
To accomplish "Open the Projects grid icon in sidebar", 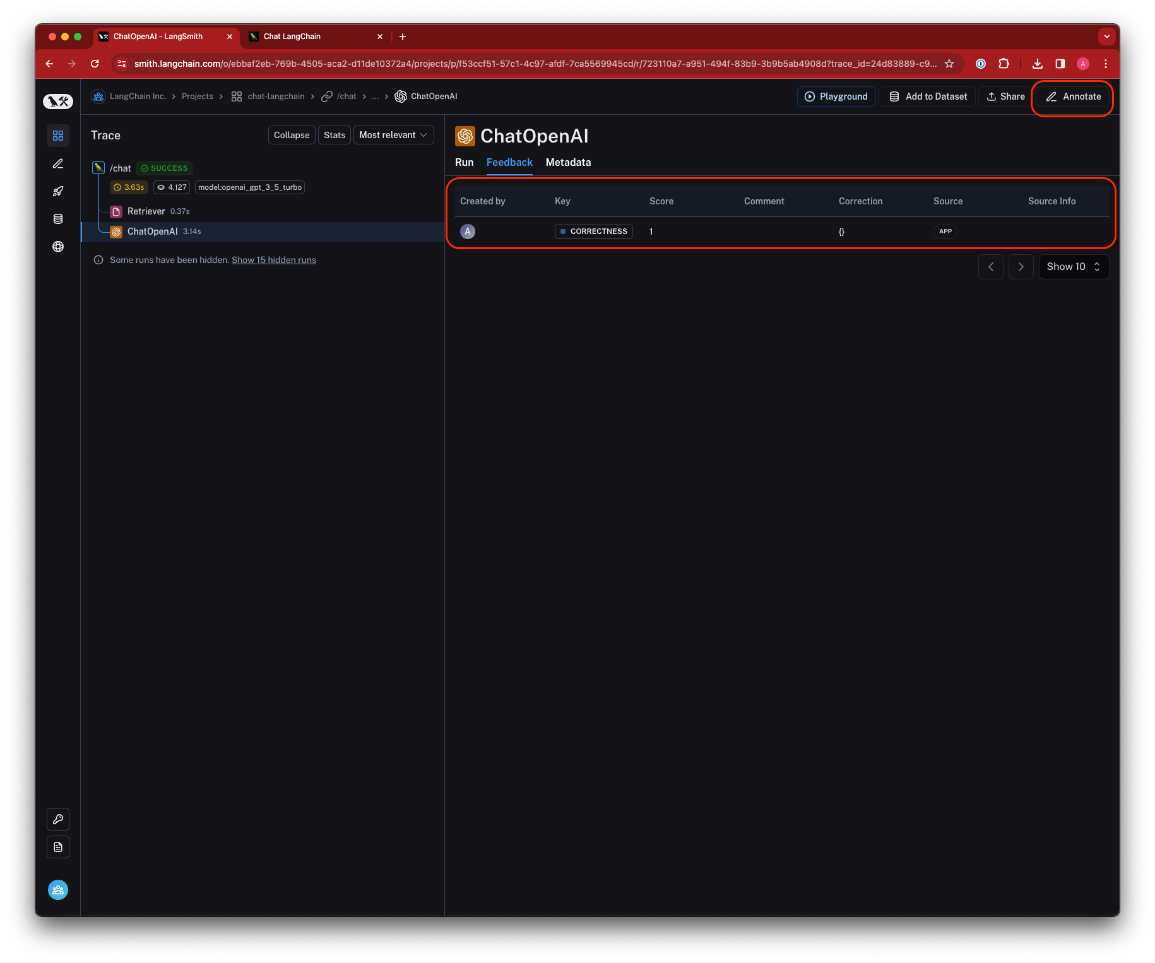I will point(58,136).
